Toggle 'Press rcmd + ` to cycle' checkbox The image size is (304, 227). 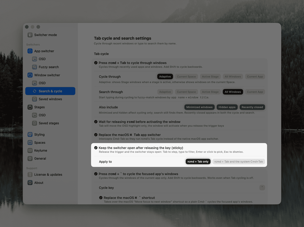96,174
